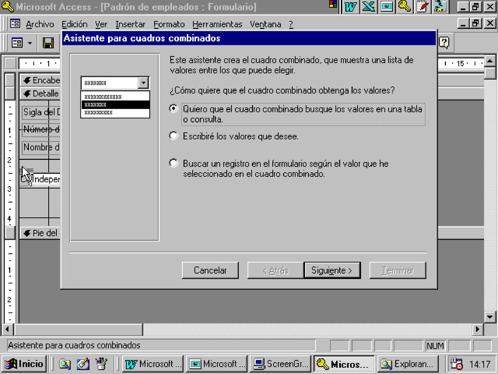Click vertical scrollbar down arrow
The image size is (498, 374).
point(490,317)
